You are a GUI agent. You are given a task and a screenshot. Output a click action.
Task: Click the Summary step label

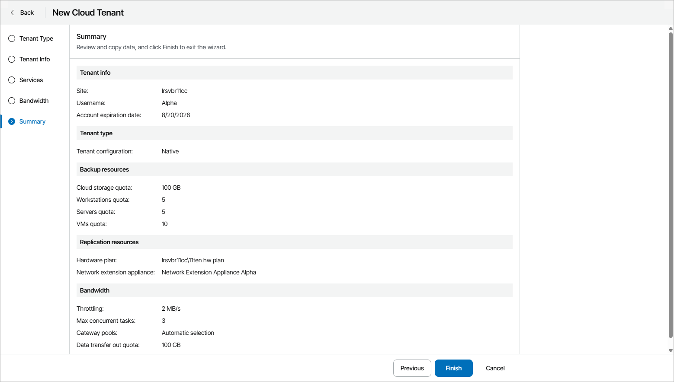(32, 121)
